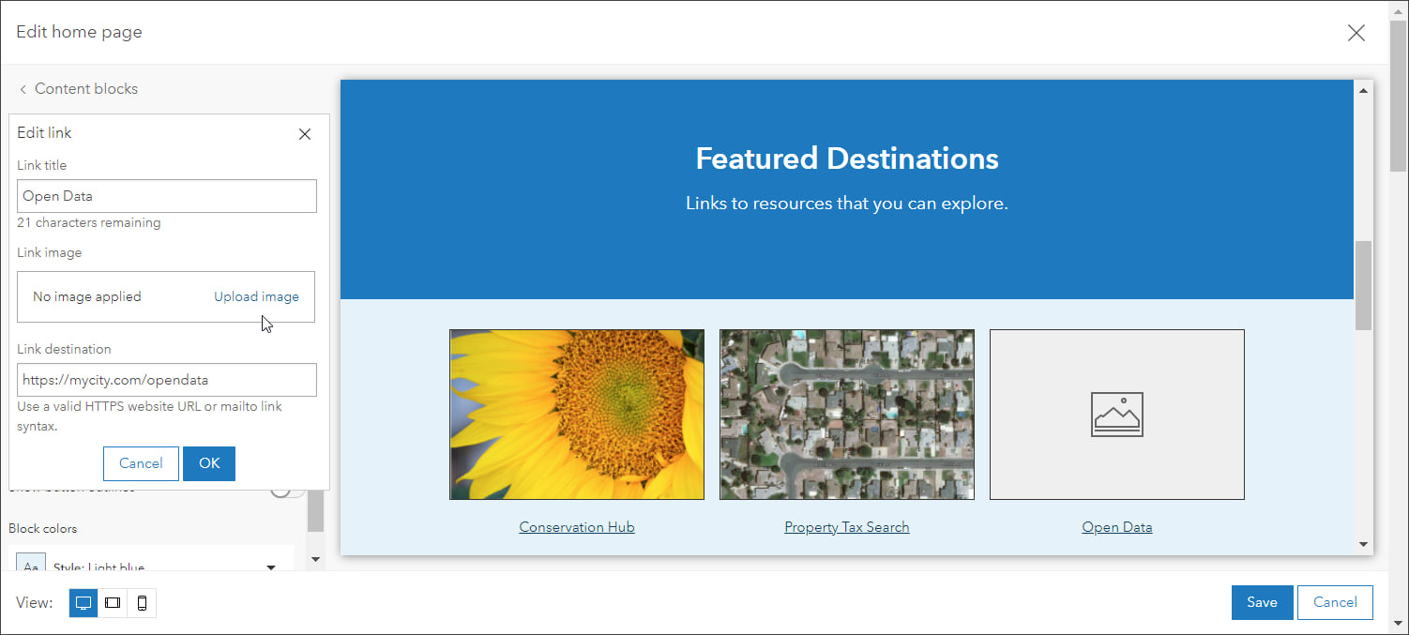Switch to desktop view
The image size is (1409, 635).
click(x=83, y=603)
